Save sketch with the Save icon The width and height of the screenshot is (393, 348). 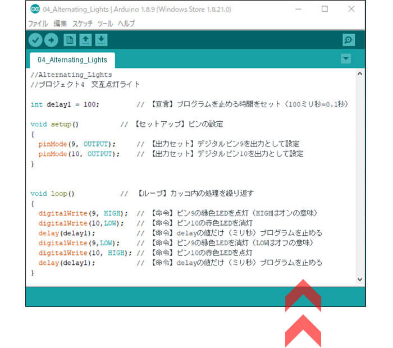[101, 40]
